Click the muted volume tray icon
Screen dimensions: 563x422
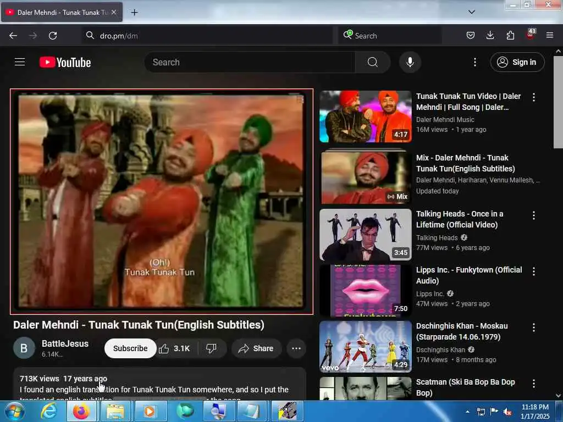pos(507,412)
